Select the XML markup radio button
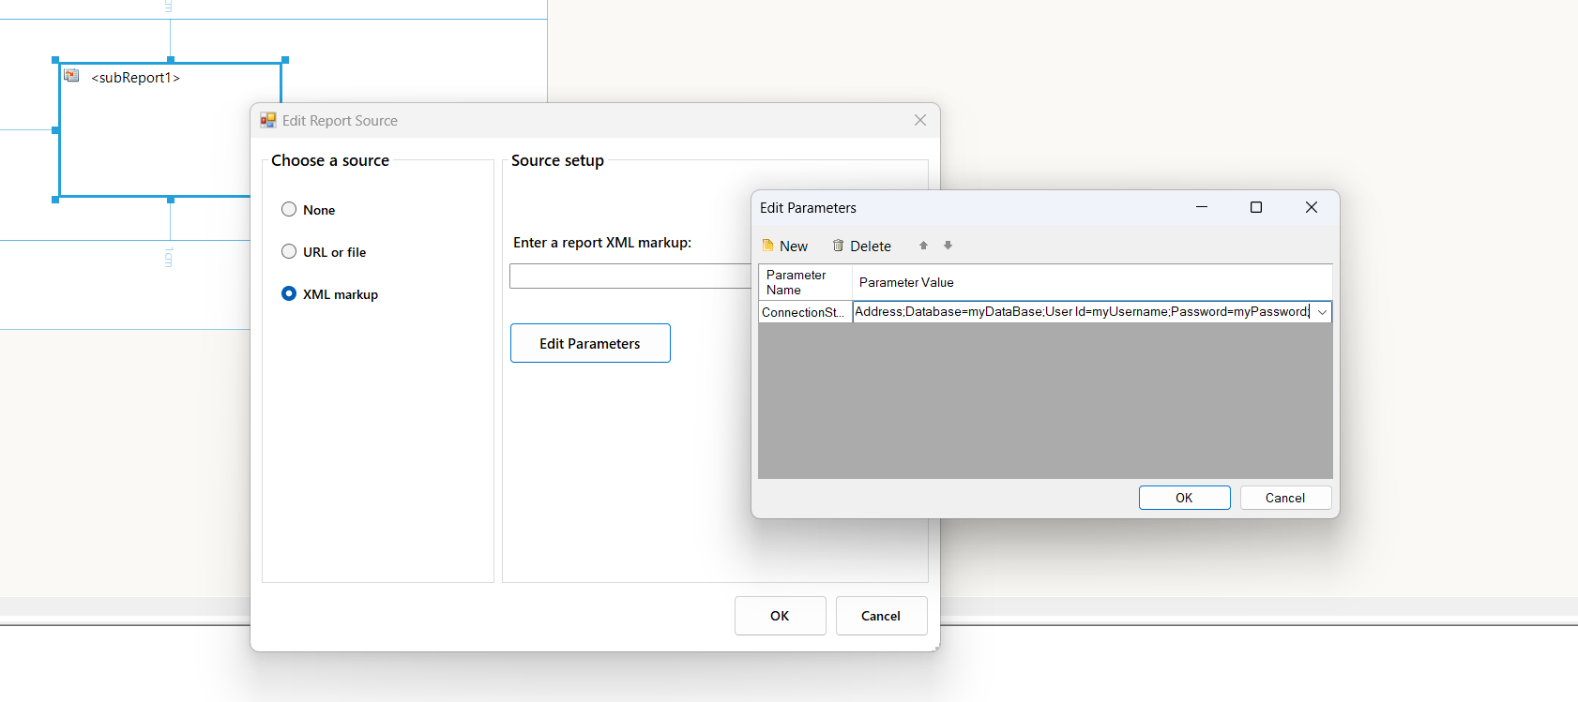 (x=289, y=293)
